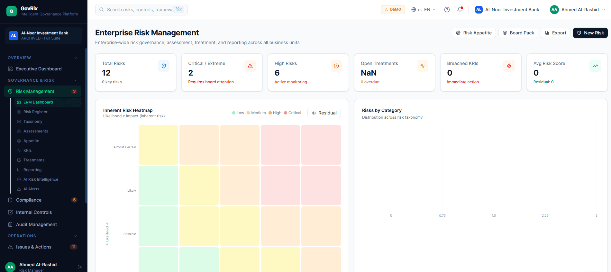Click the Compliance document icon
The height and width of the screenshot is (272, 611).
10,200
